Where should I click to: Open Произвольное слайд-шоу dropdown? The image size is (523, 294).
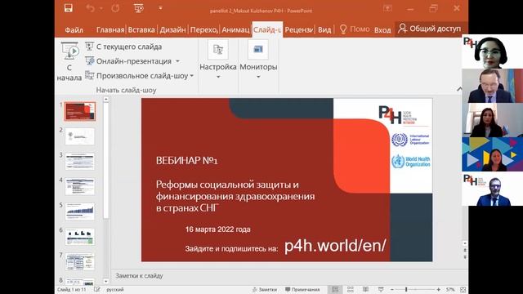pyautogui.click(x=192, y=76)
